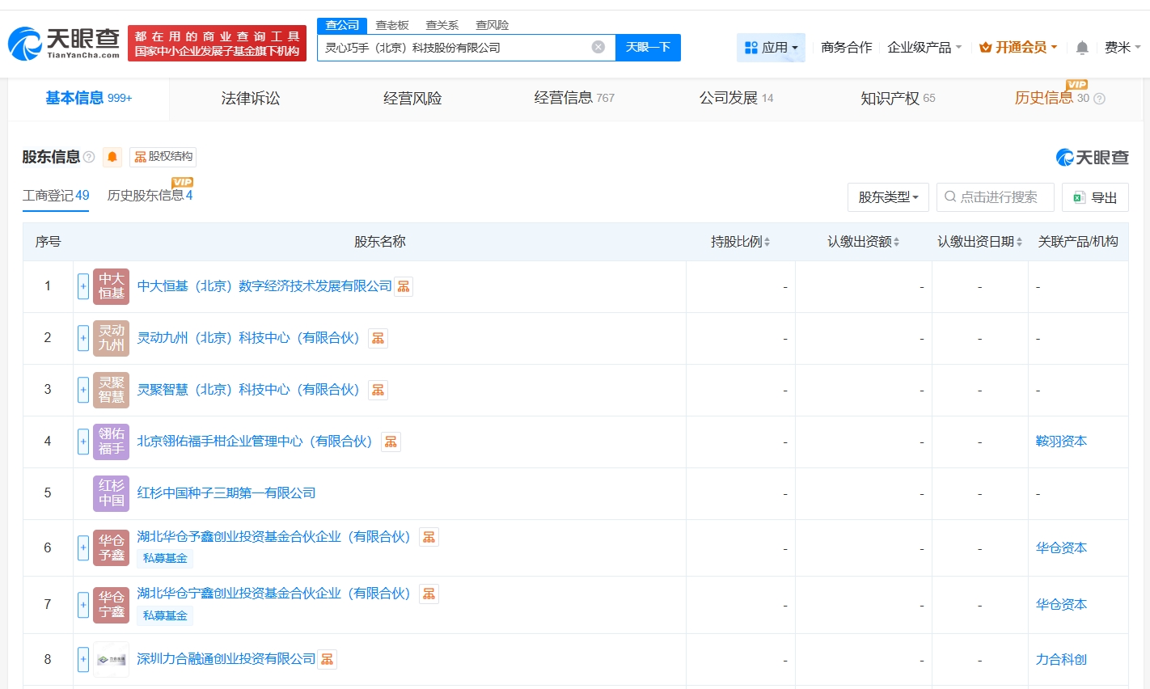Click the 深圳力合融通 company logo thumbnail
Viewport: 1150px width, 689px height.
click(112, 660)
